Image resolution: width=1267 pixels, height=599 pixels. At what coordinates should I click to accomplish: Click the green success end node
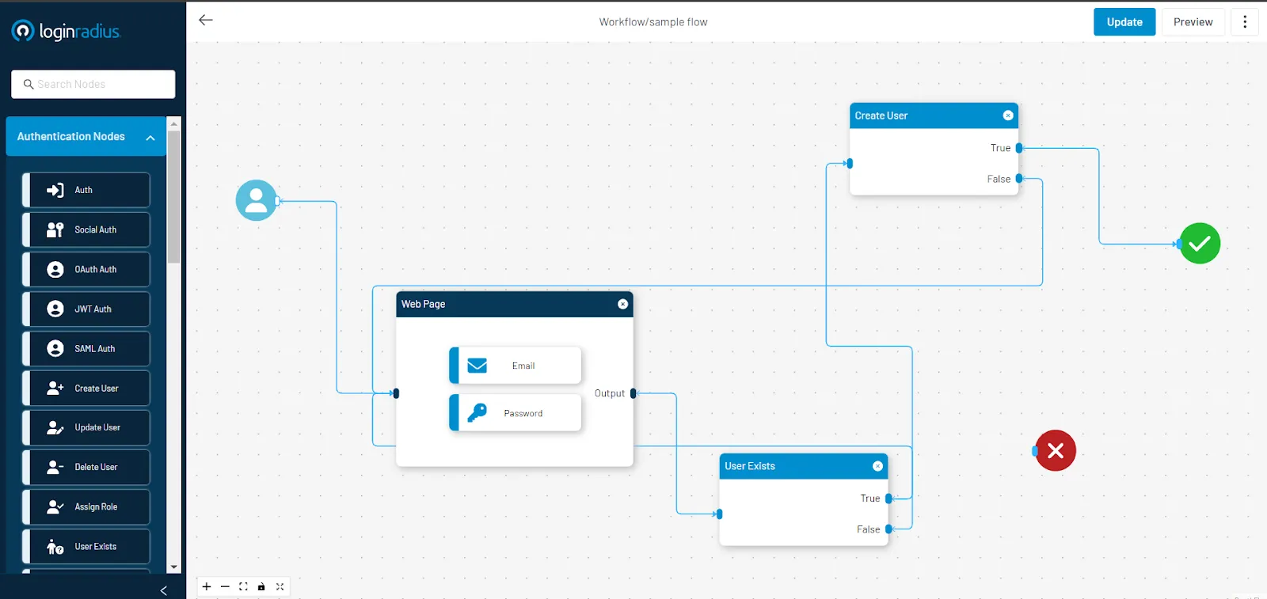[1200, 244]
